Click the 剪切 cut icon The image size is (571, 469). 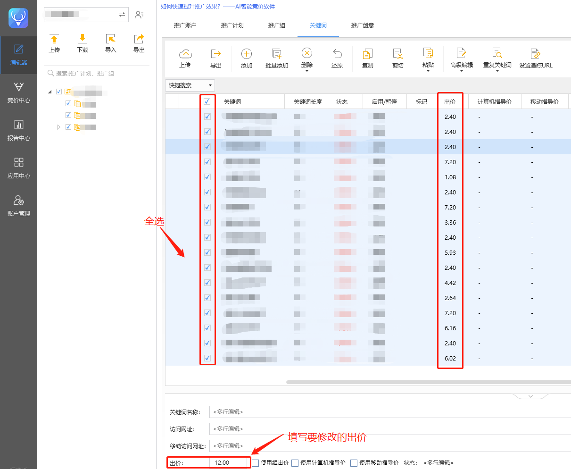point(398,54)
